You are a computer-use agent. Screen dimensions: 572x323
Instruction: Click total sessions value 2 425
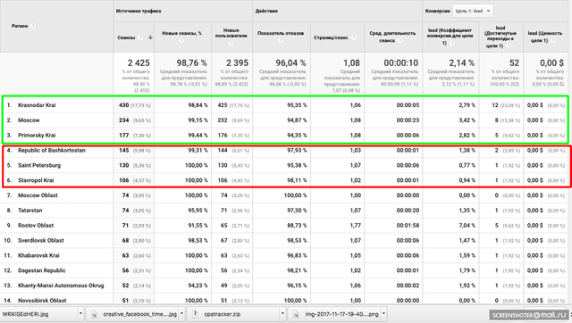pyautogui.click(x=139, y=63)
